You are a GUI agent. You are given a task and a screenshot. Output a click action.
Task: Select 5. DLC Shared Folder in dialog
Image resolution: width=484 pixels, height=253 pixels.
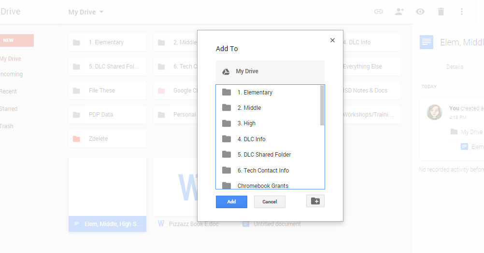(x=268, y=155)
